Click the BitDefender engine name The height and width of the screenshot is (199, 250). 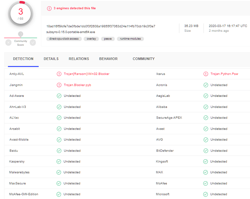click(165, 151)
